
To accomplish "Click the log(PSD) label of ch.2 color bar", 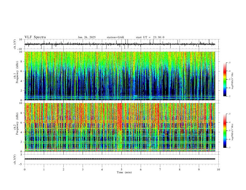I will pyautogui.click(x=232, y=132).
